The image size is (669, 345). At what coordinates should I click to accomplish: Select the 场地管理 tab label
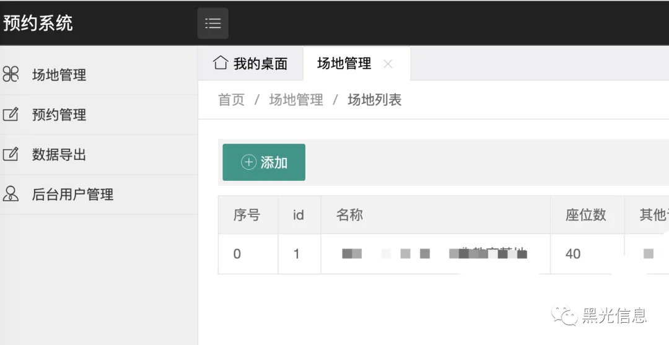click(x=344, y=63)
